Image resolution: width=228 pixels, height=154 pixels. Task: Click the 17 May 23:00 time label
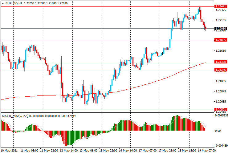point(167,150)
